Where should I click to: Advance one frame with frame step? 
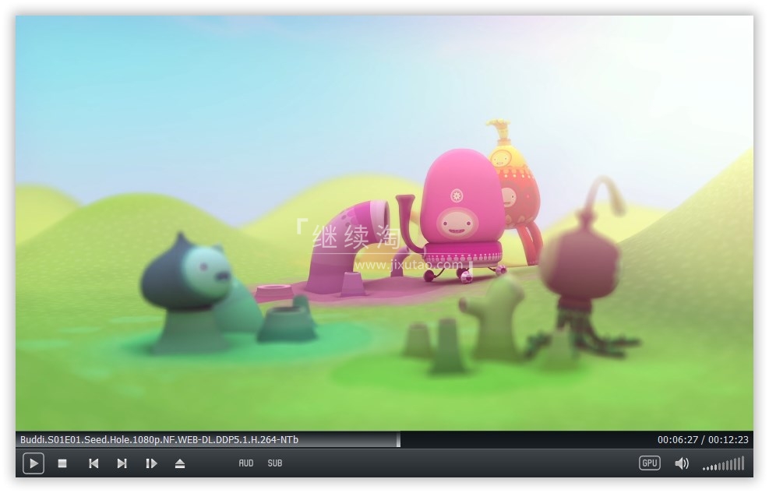click(x=151, y=463)
